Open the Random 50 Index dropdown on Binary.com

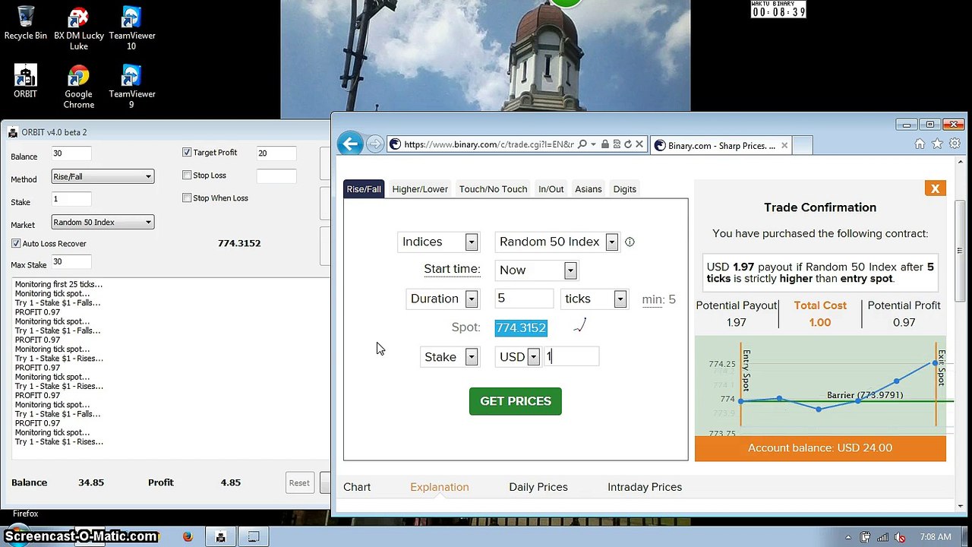tap(557, 242)
